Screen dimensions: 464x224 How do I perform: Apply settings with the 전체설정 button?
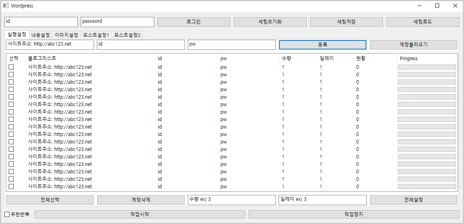tap(413, 200)
